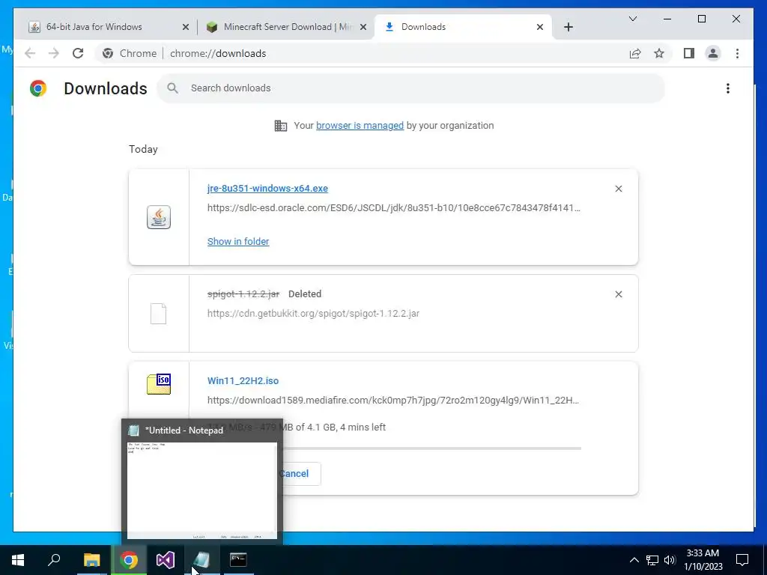The image size is (767, 575).
Task: Open the Windows Start menu
Action: (x=18, y=560)
